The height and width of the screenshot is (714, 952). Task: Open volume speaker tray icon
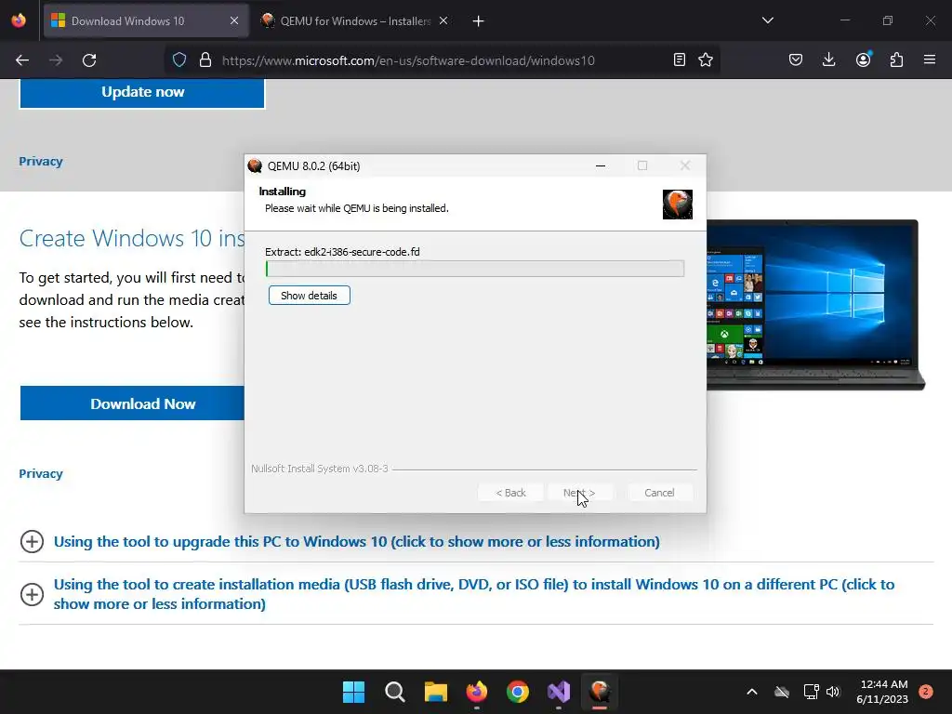point(833,692)
